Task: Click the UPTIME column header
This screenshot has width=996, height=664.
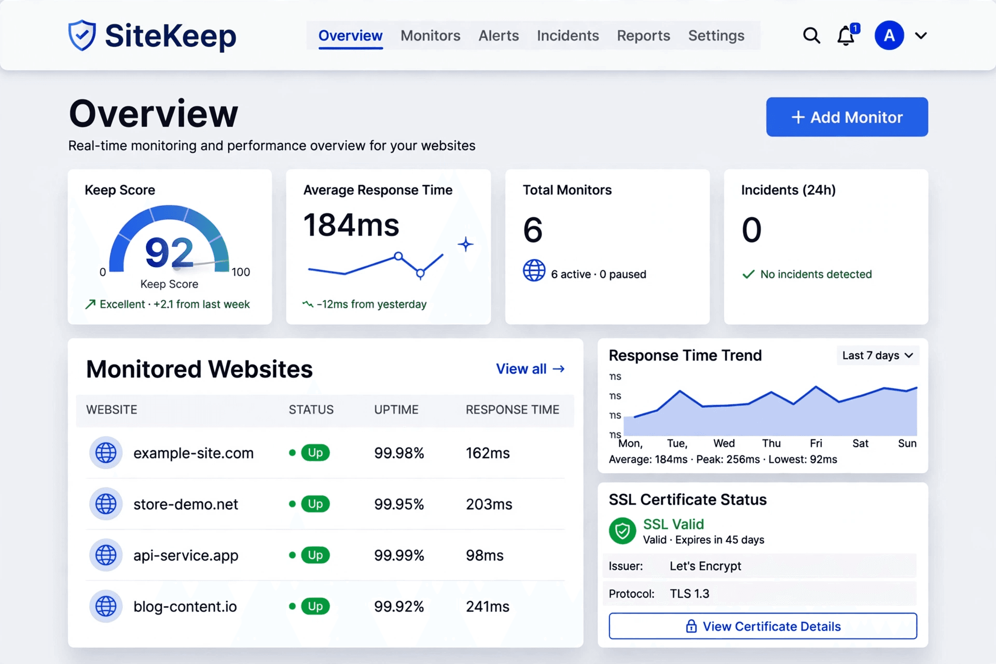Action: click(396, 410)
